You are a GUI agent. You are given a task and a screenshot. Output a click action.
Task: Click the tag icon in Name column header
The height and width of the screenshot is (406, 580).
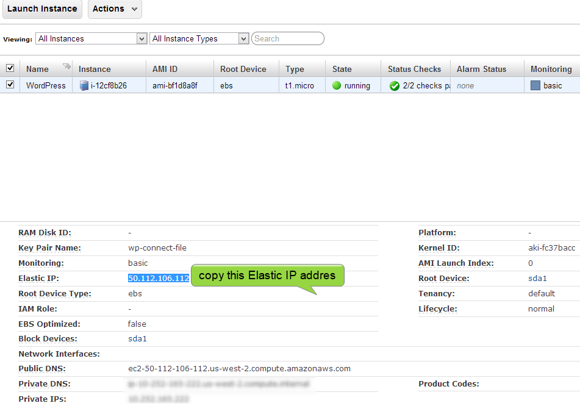tap(66, 66)
